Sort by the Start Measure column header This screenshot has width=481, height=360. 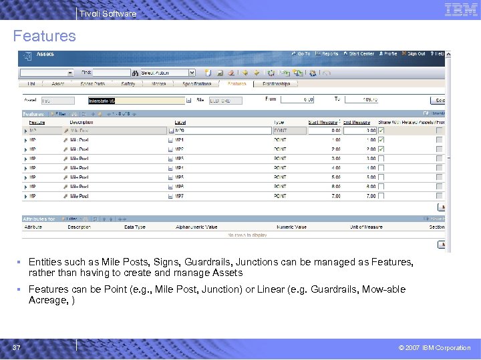(x=323, y=122)
